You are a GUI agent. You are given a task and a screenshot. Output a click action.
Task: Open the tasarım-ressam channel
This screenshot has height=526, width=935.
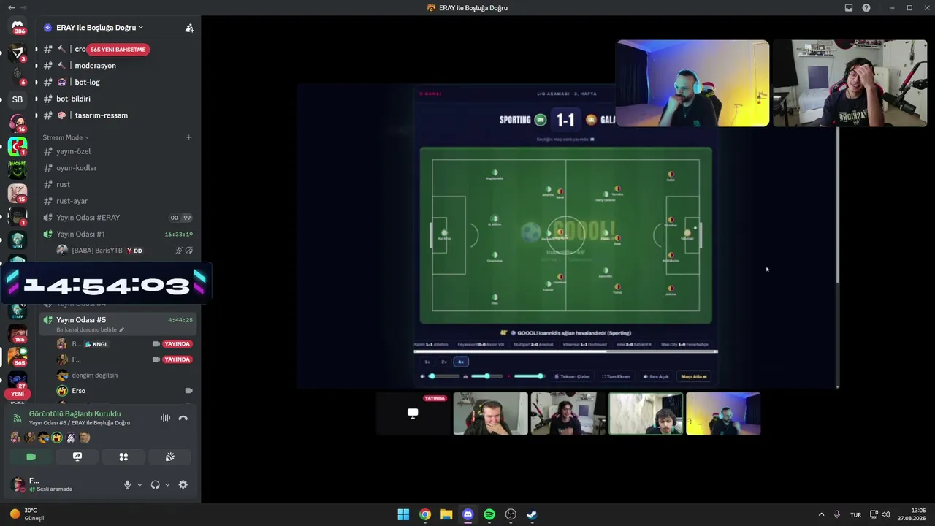117,115
